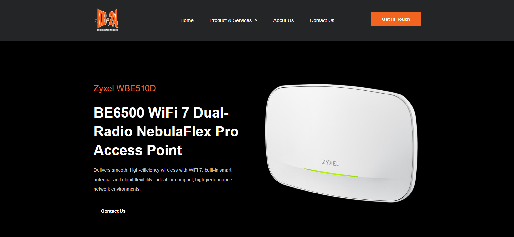Click the outlined Contact Us button
Screen dimensions: 514x237
pos(113,211)
